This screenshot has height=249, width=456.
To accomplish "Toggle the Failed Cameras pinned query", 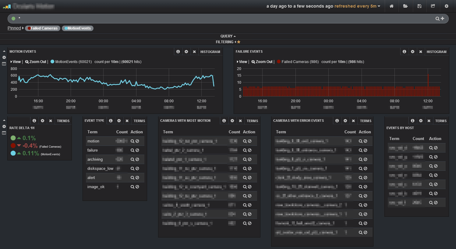I will pyautogui.click(x=43, y=28).
